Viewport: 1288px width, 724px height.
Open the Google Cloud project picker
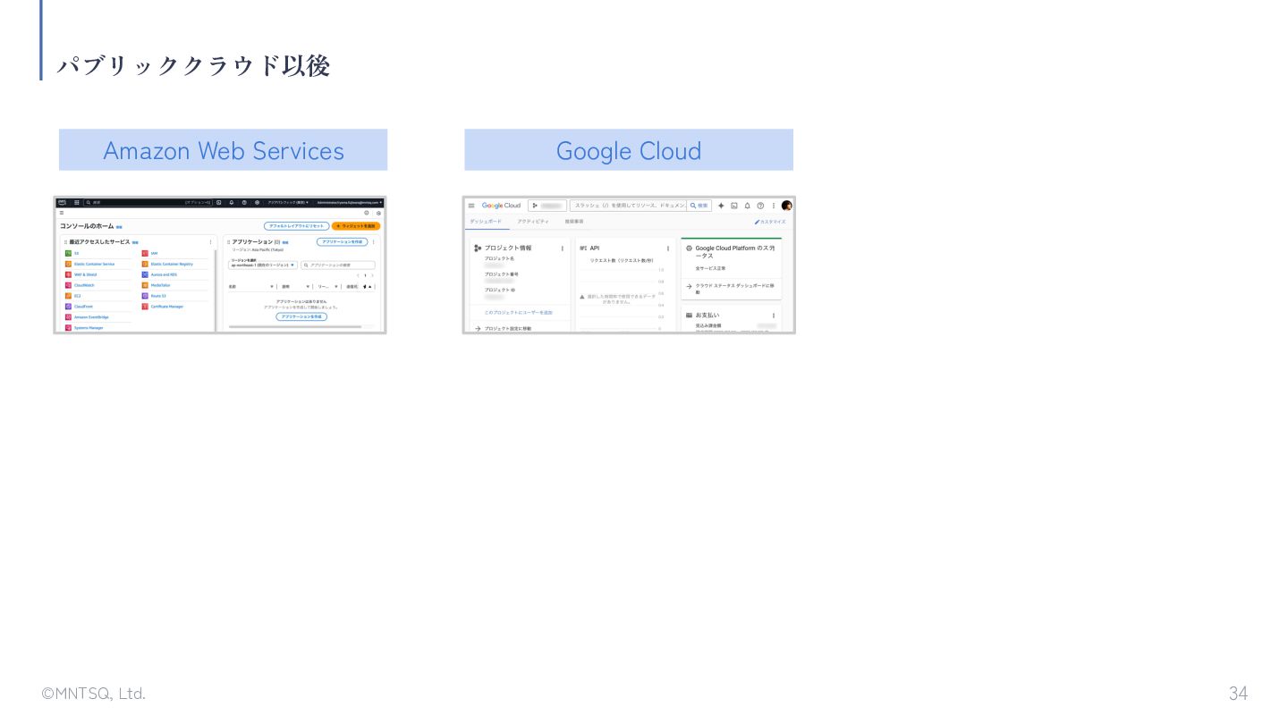tap(547, 206)
